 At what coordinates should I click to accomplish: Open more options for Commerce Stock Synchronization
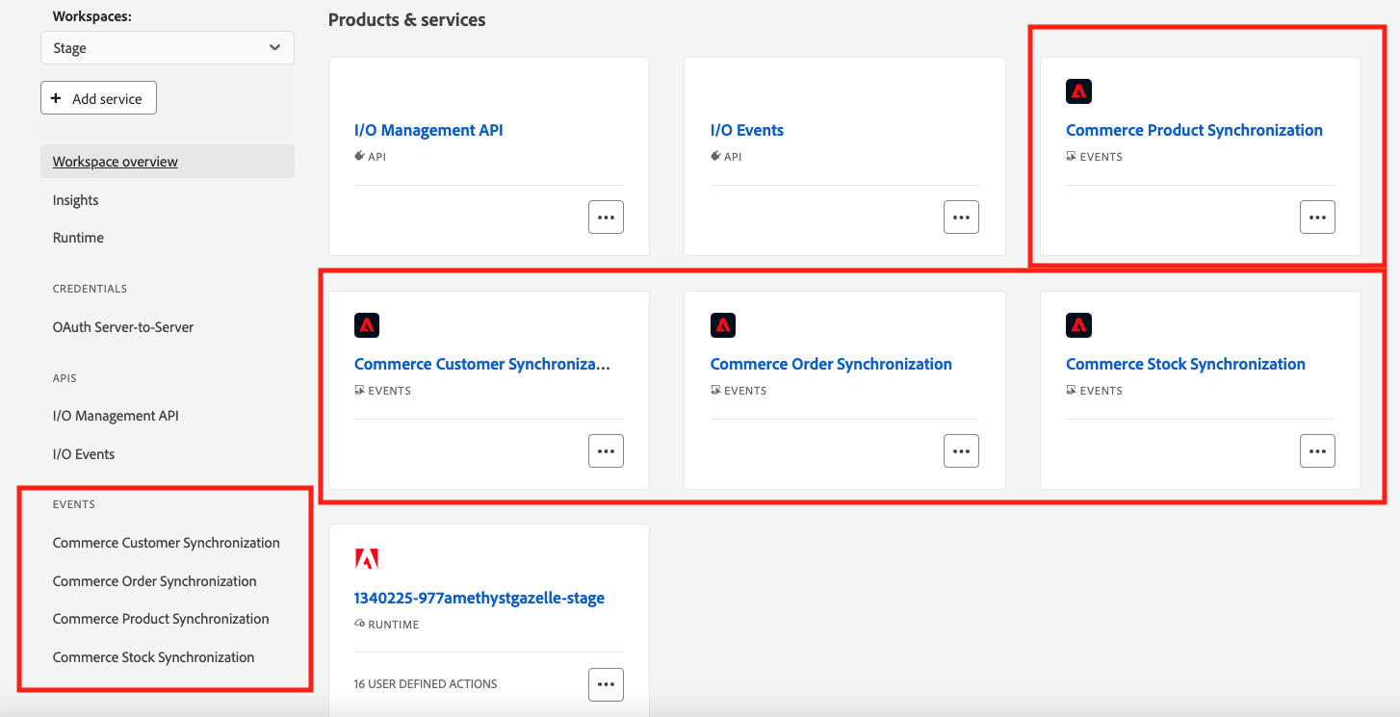[1317, 450]
